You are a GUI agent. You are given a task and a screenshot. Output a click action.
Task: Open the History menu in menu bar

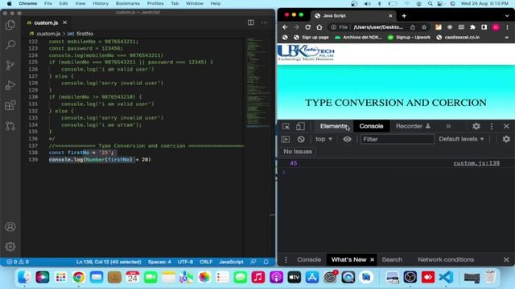coord(101,3)
